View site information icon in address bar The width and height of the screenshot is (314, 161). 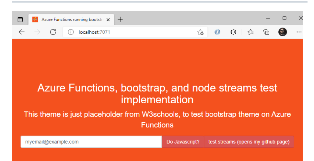(71, 32)
